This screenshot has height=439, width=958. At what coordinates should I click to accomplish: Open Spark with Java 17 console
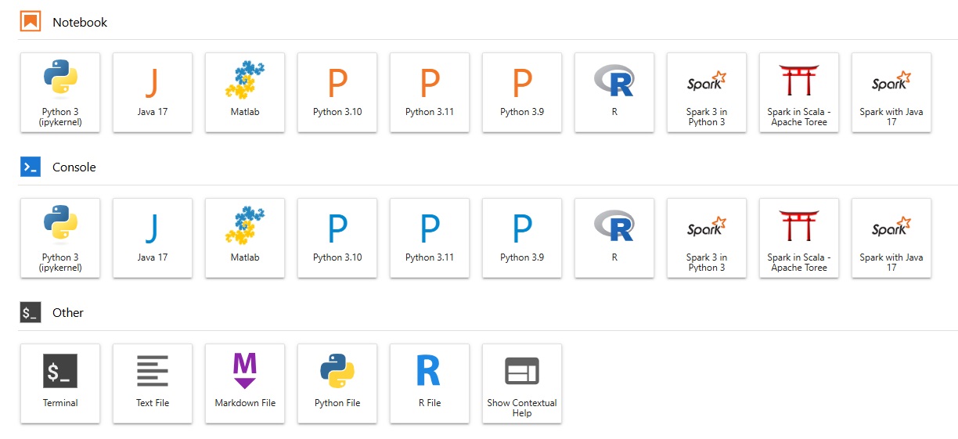[x=891, y=237]
